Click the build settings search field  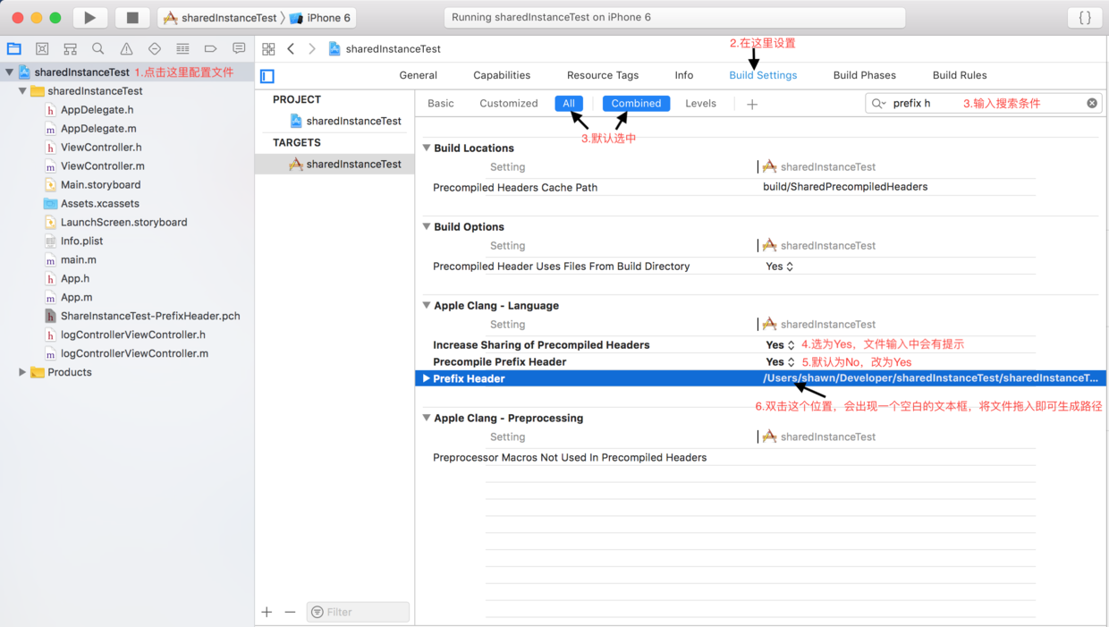[x=984, y=104]
